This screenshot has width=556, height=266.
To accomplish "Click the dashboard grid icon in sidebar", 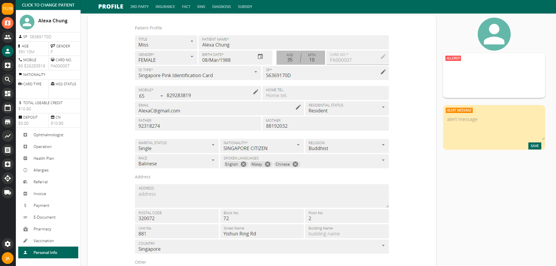I will click(x=8, y=94).
